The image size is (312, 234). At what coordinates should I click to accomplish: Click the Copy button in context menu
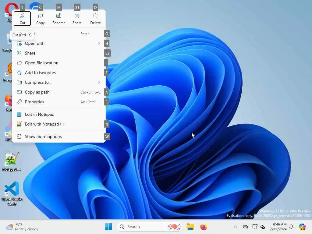[41, 19]
